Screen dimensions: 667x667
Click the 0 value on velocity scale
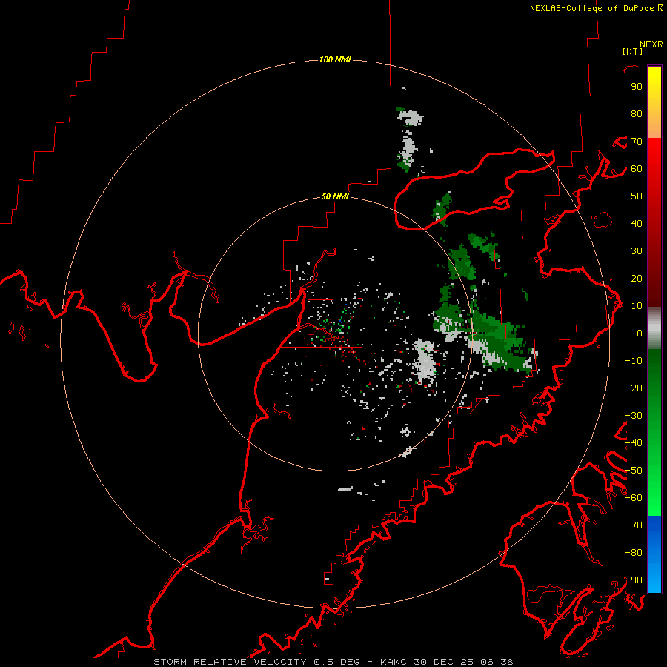click(640, 333)
